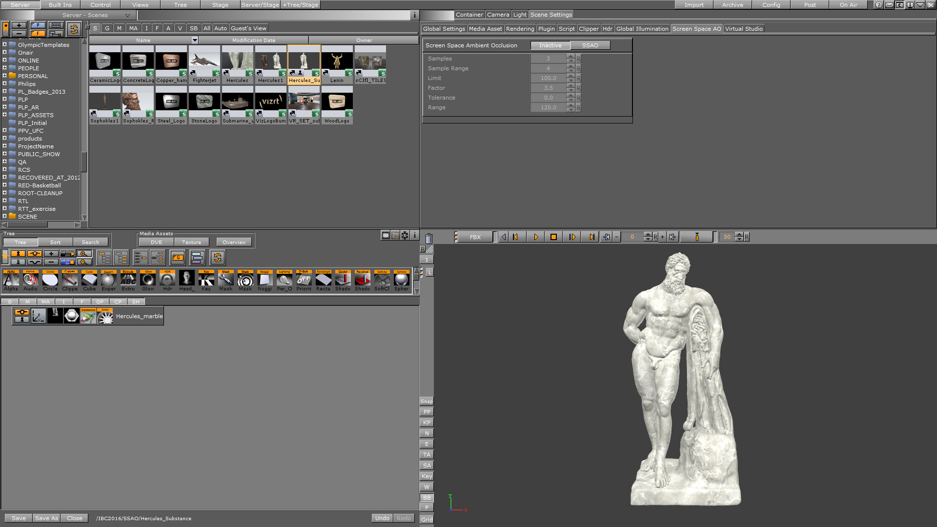This screenshot has height=527, width=937.
Task: Choose the Sphere plugin icon
Action: click(402, 280)
